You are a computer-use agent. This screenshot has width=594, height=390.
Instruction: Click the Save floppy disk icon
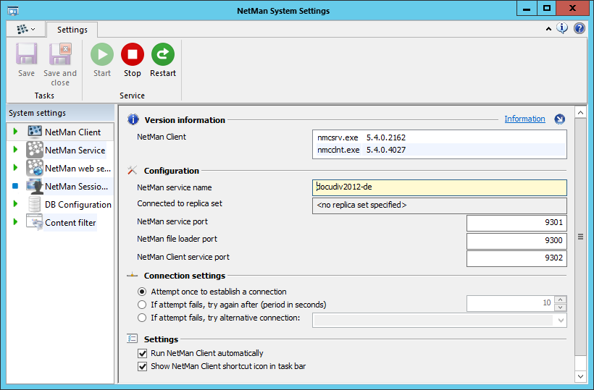(26, 54)
